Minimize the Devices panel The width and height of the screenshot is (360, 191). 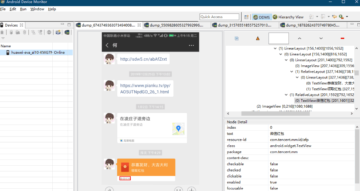click(x=62, y=24)
